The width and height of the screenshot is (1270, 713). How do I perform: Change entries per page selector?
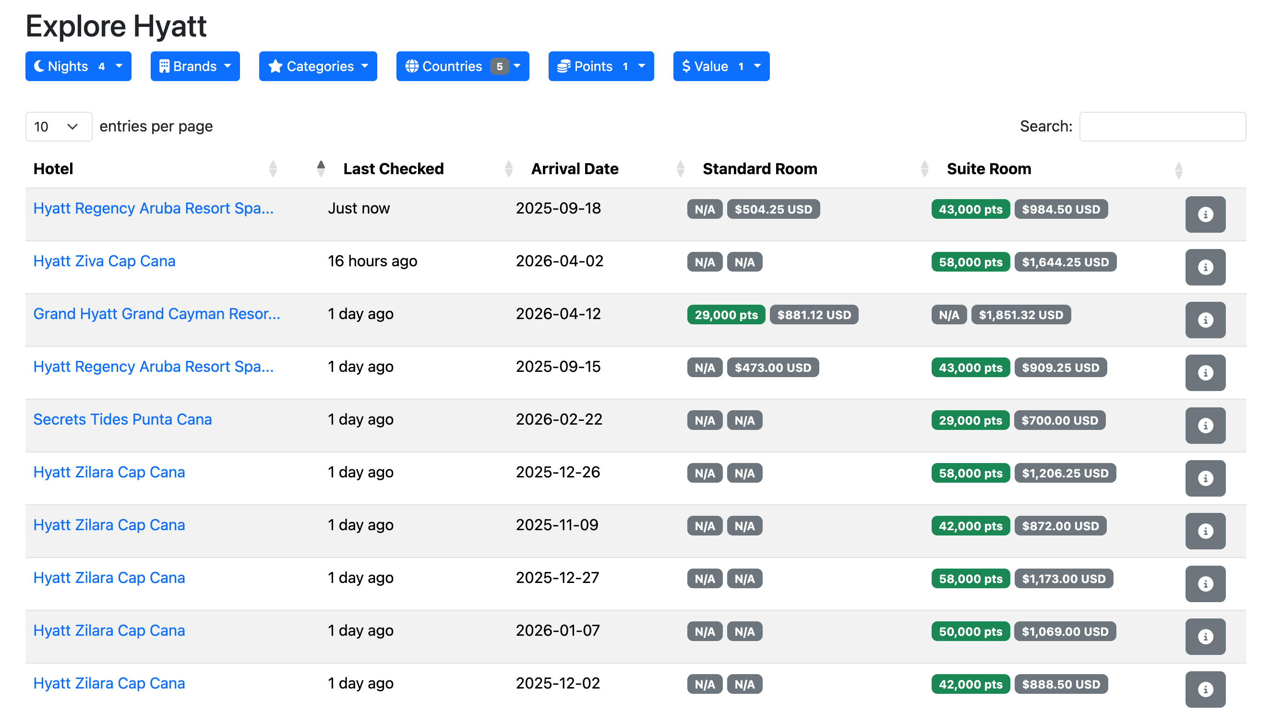pos(58,127)
